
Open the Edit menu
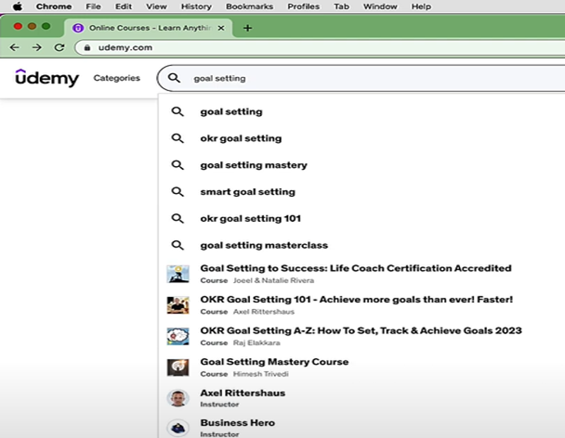click(124, 6)
